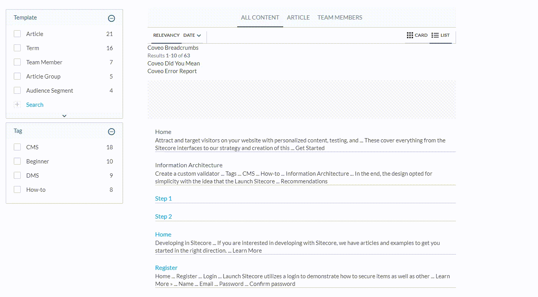Switch to the All Content tab
The width and height of the screenshot is (538, 297).
(x=260, y=18)
